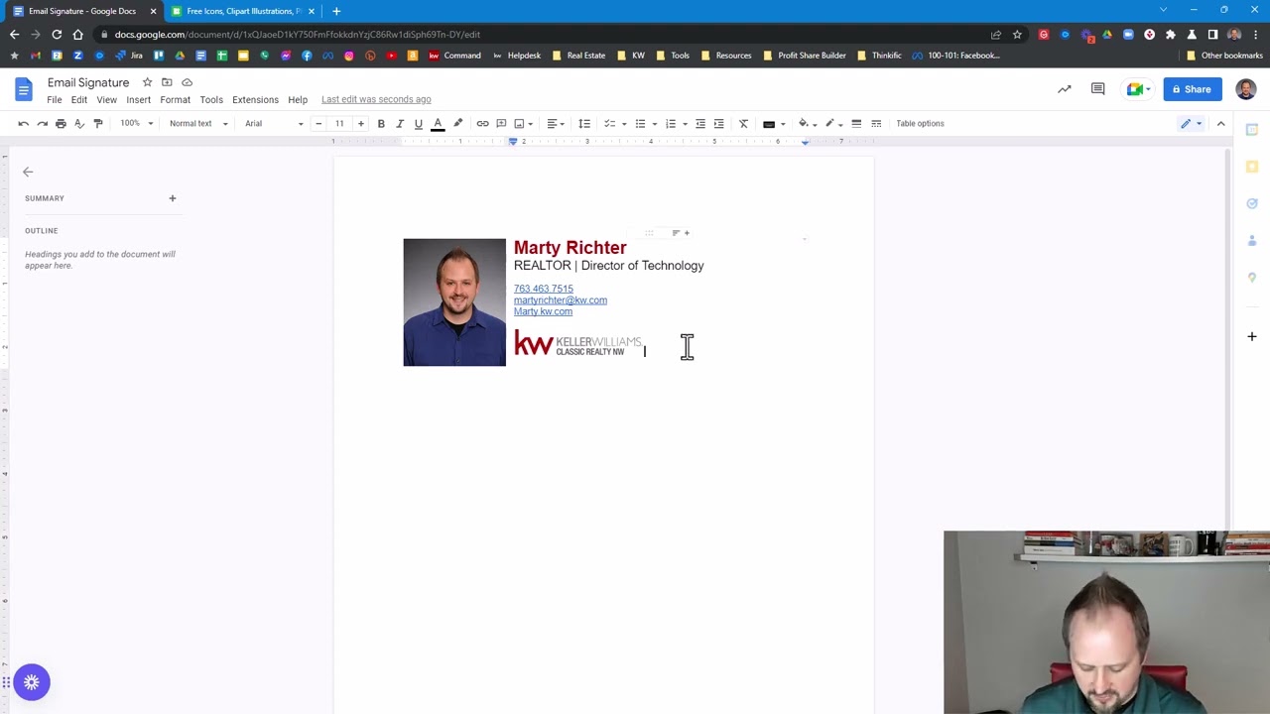Viewport: 1270px width, 714px height.
Task: Open the numbered list dropdown
Action: [675, 123]
